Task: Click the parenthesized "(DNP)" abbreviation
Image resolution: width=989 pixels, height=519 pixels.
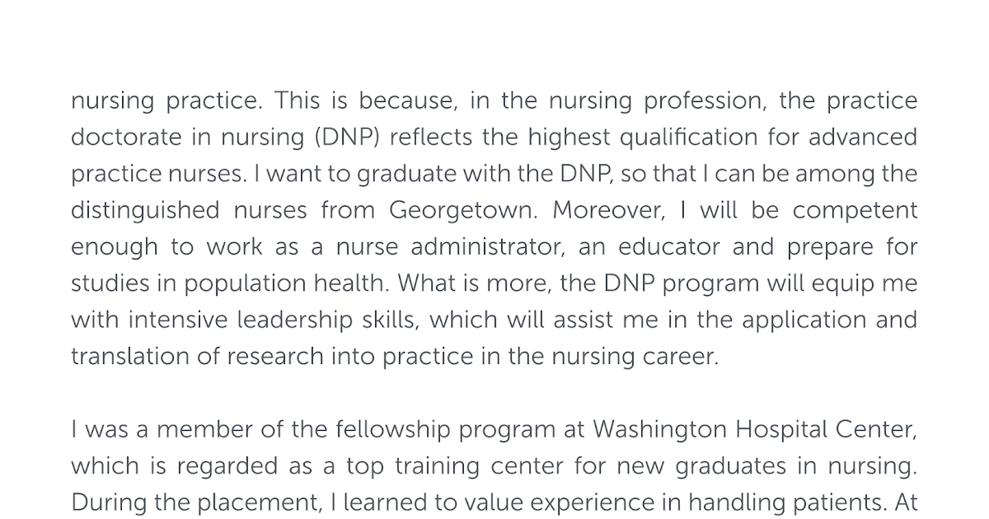Action: (346, 138)
